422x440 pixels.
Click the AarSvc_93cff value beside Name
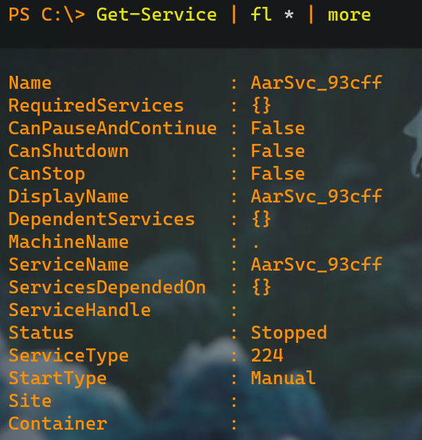(316, 83)
